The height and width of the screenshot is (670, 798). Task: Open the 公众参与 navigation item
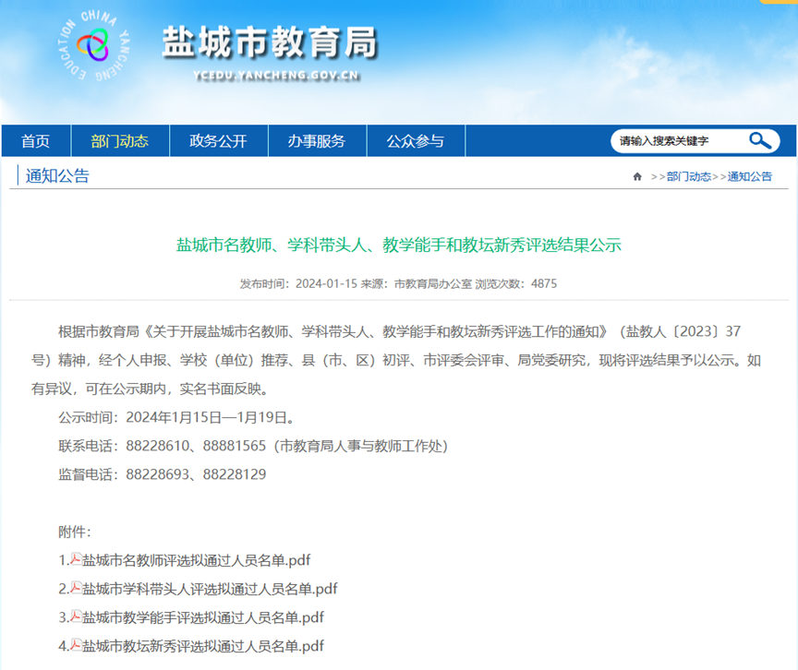coord(415,141)
